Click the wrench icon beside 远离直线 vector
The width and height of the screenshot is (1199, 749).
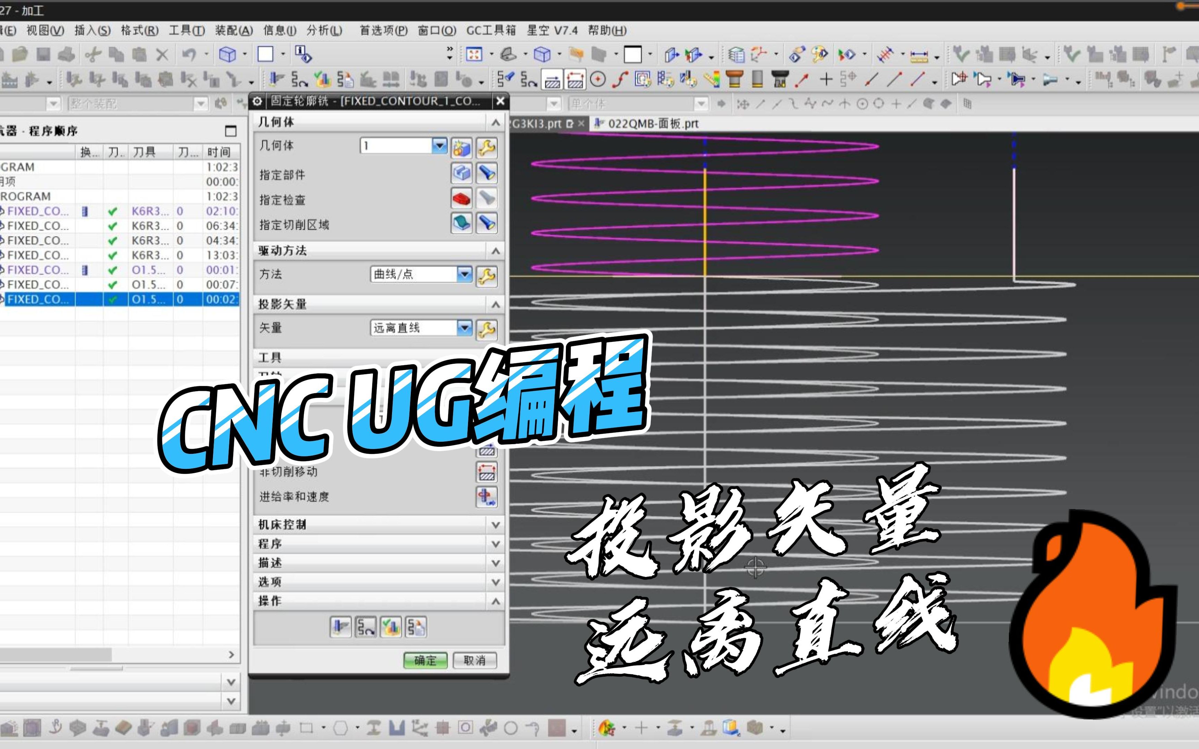[x=487, y=328]
